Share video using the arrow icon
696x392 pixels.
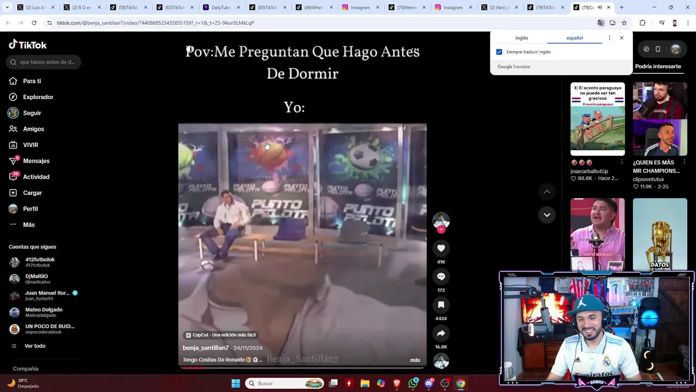441,333
